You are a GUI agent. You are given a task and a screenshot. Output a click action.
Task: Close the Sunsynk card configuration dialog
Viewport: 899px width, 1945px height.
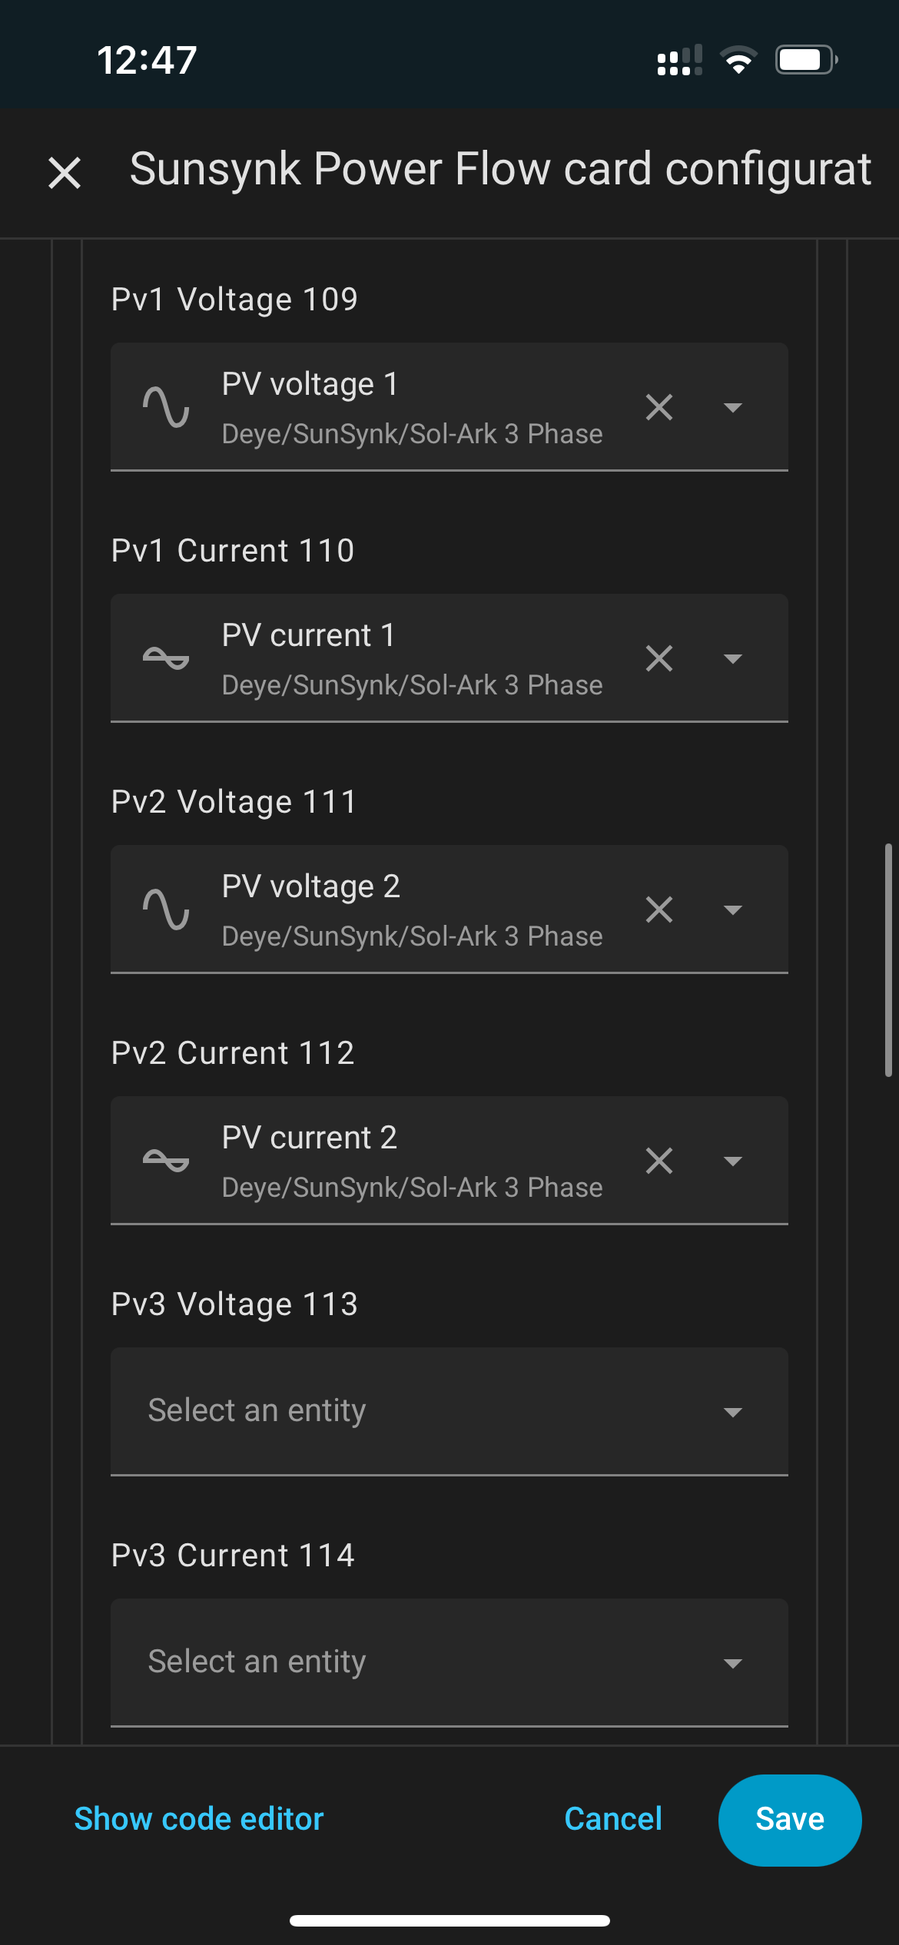(x=65, y=172)
